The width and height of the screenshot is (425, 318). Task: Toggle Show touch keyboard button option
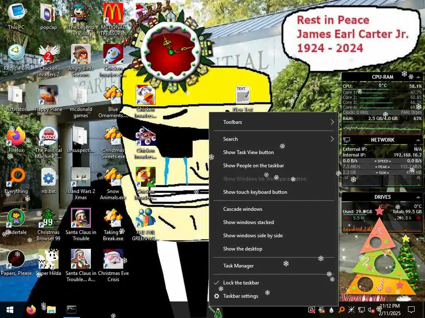pos(274,192)
